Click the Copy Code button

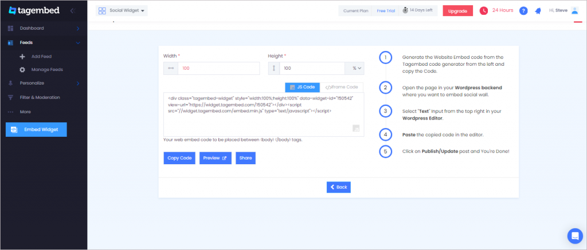tap(179, 158)
